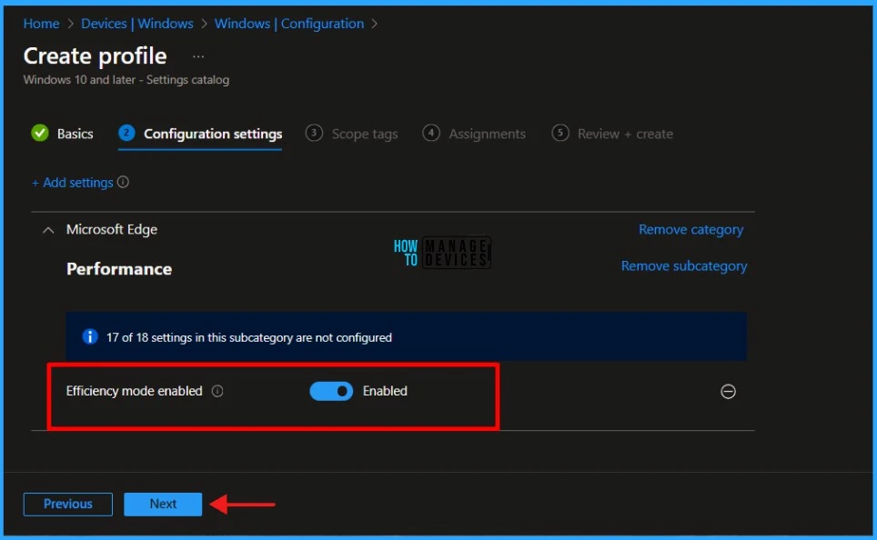Click the 'Windows 10 and later - Settings catalog' subtitle
Image resolution: width=877 pixels, height=540 pixels.
[x=126, y=80]
